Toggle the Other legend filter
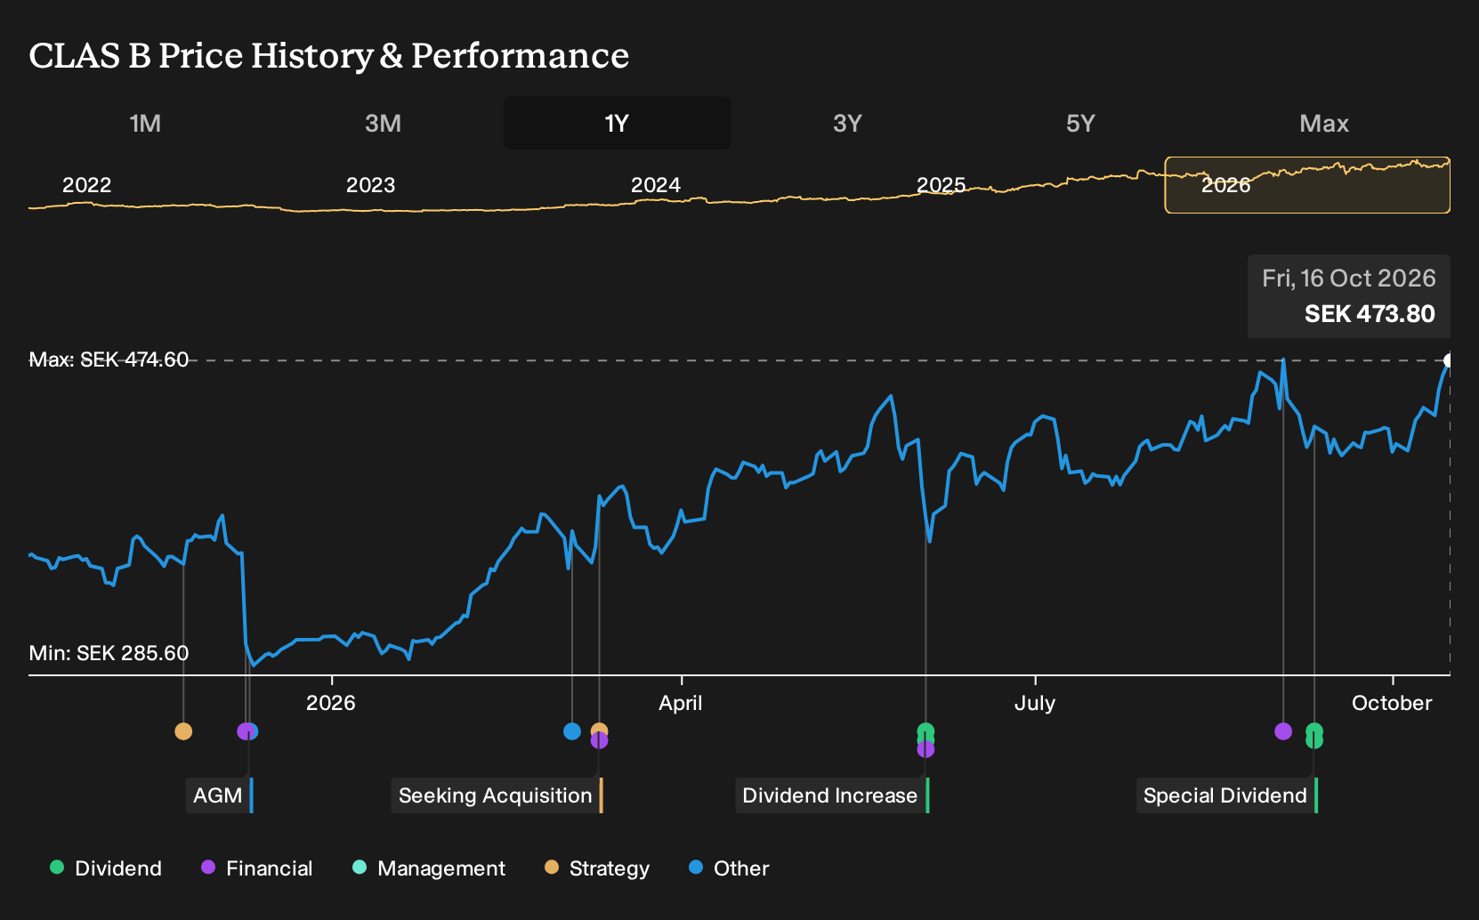 pos(729,868)
